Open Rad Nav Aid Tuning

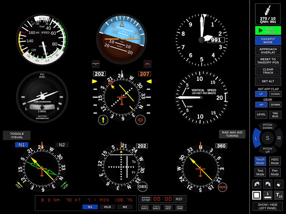[x=232, y=134]
